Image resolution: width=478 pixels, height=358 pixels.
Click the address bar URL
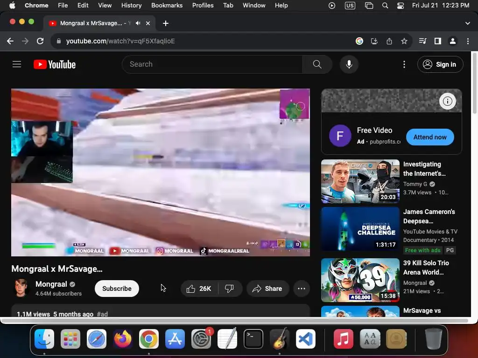coord(120,41)
